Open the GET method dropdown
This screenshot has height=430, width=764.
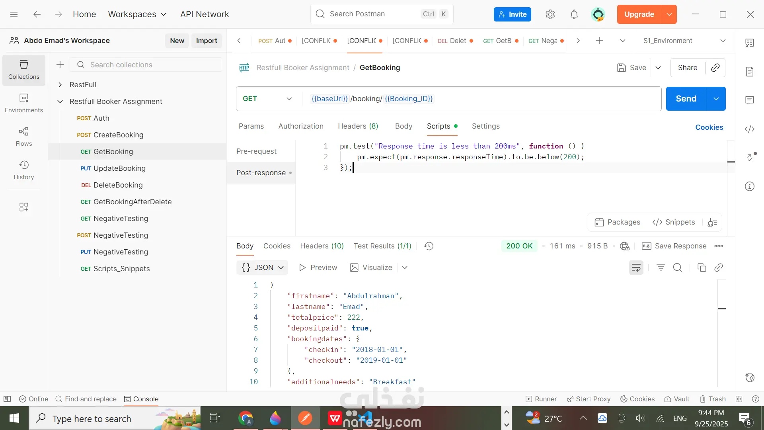point(267,99)
